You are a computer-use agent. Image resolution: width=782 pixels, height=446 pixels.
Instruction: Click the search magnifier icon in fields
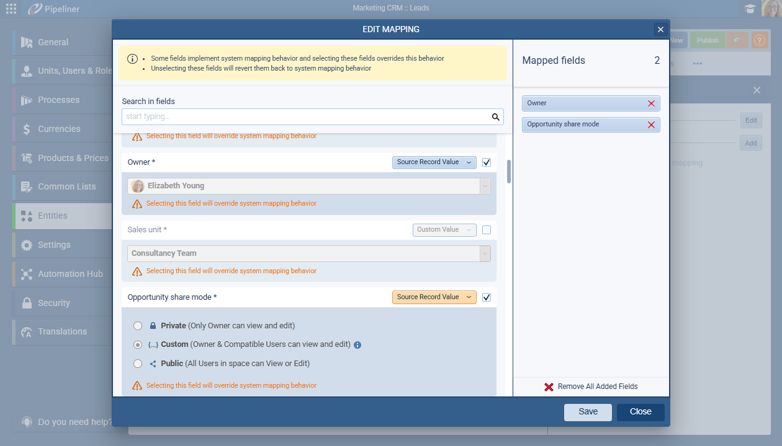pos(495,116)
